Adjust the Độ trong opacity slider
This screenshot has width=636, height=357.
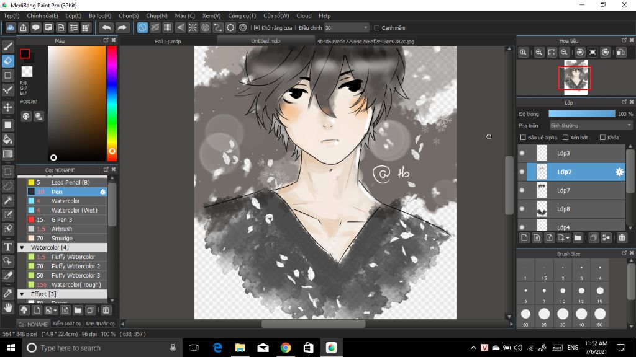point(581,114)
